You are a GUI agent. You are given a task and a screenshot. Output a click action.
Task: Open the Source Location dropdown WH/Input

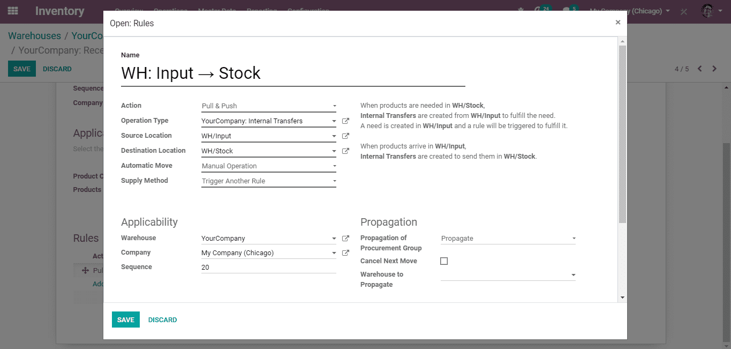[x=269, y=136]
